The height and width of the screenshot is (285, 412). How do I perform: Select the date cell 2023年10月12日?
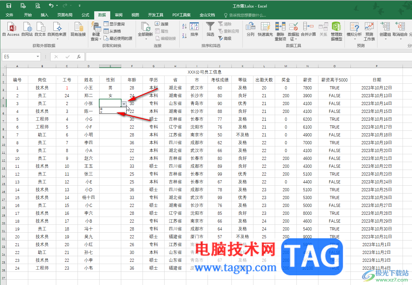pyautogui.click(x=377, y=88)
